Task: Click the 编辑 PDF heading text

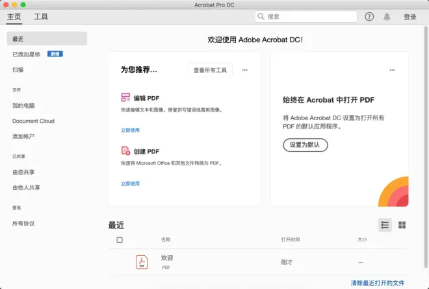Action: click(146, 98)
